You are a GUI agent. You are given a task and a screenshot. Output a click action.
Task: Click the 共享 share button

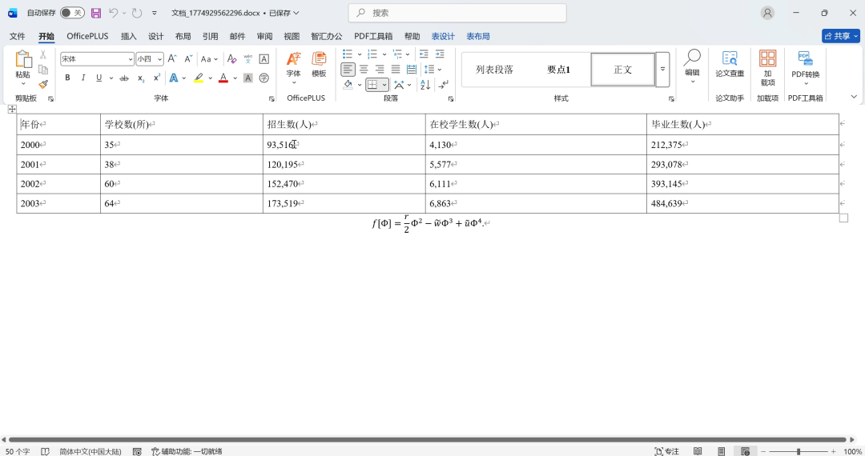(840, 36)
